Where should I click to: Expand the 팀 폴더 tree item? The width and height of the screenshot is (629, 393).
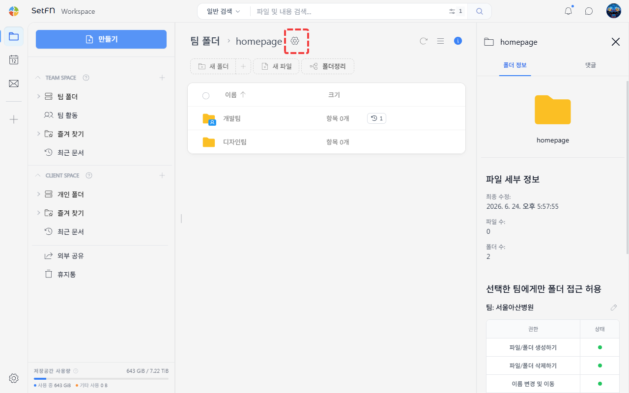click(39, 96)
